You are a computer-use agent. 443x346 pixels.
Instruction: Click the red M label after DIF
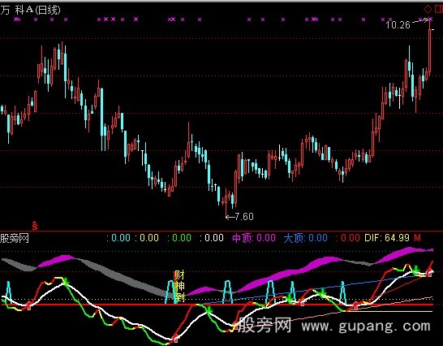click(x=417, y=238)
